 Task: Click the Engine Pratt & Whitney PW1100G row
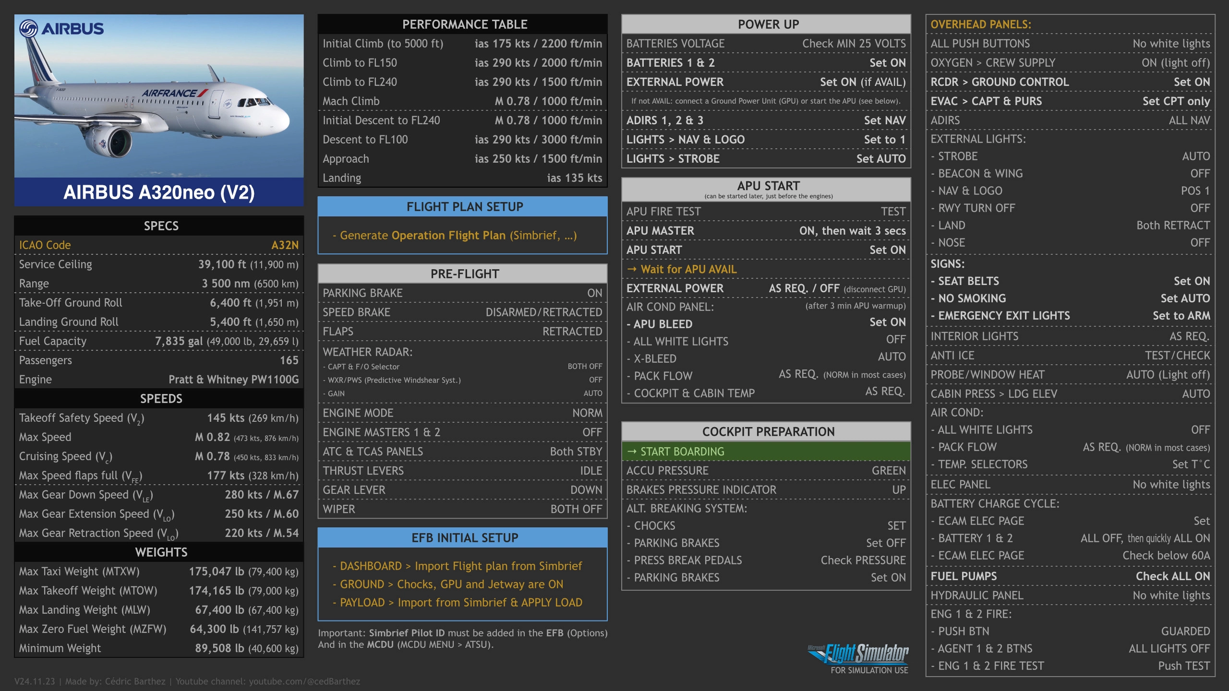point(159,379)
